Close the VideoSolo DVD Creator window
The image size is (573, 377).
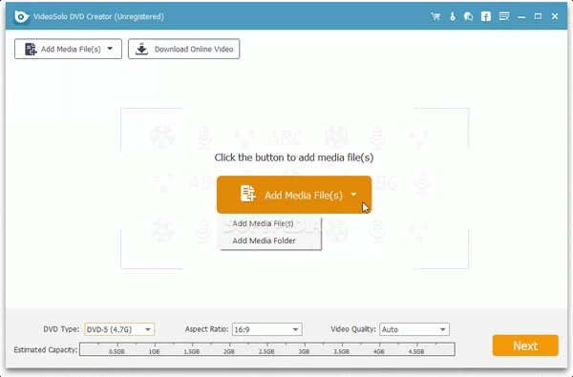click(555, 16)
